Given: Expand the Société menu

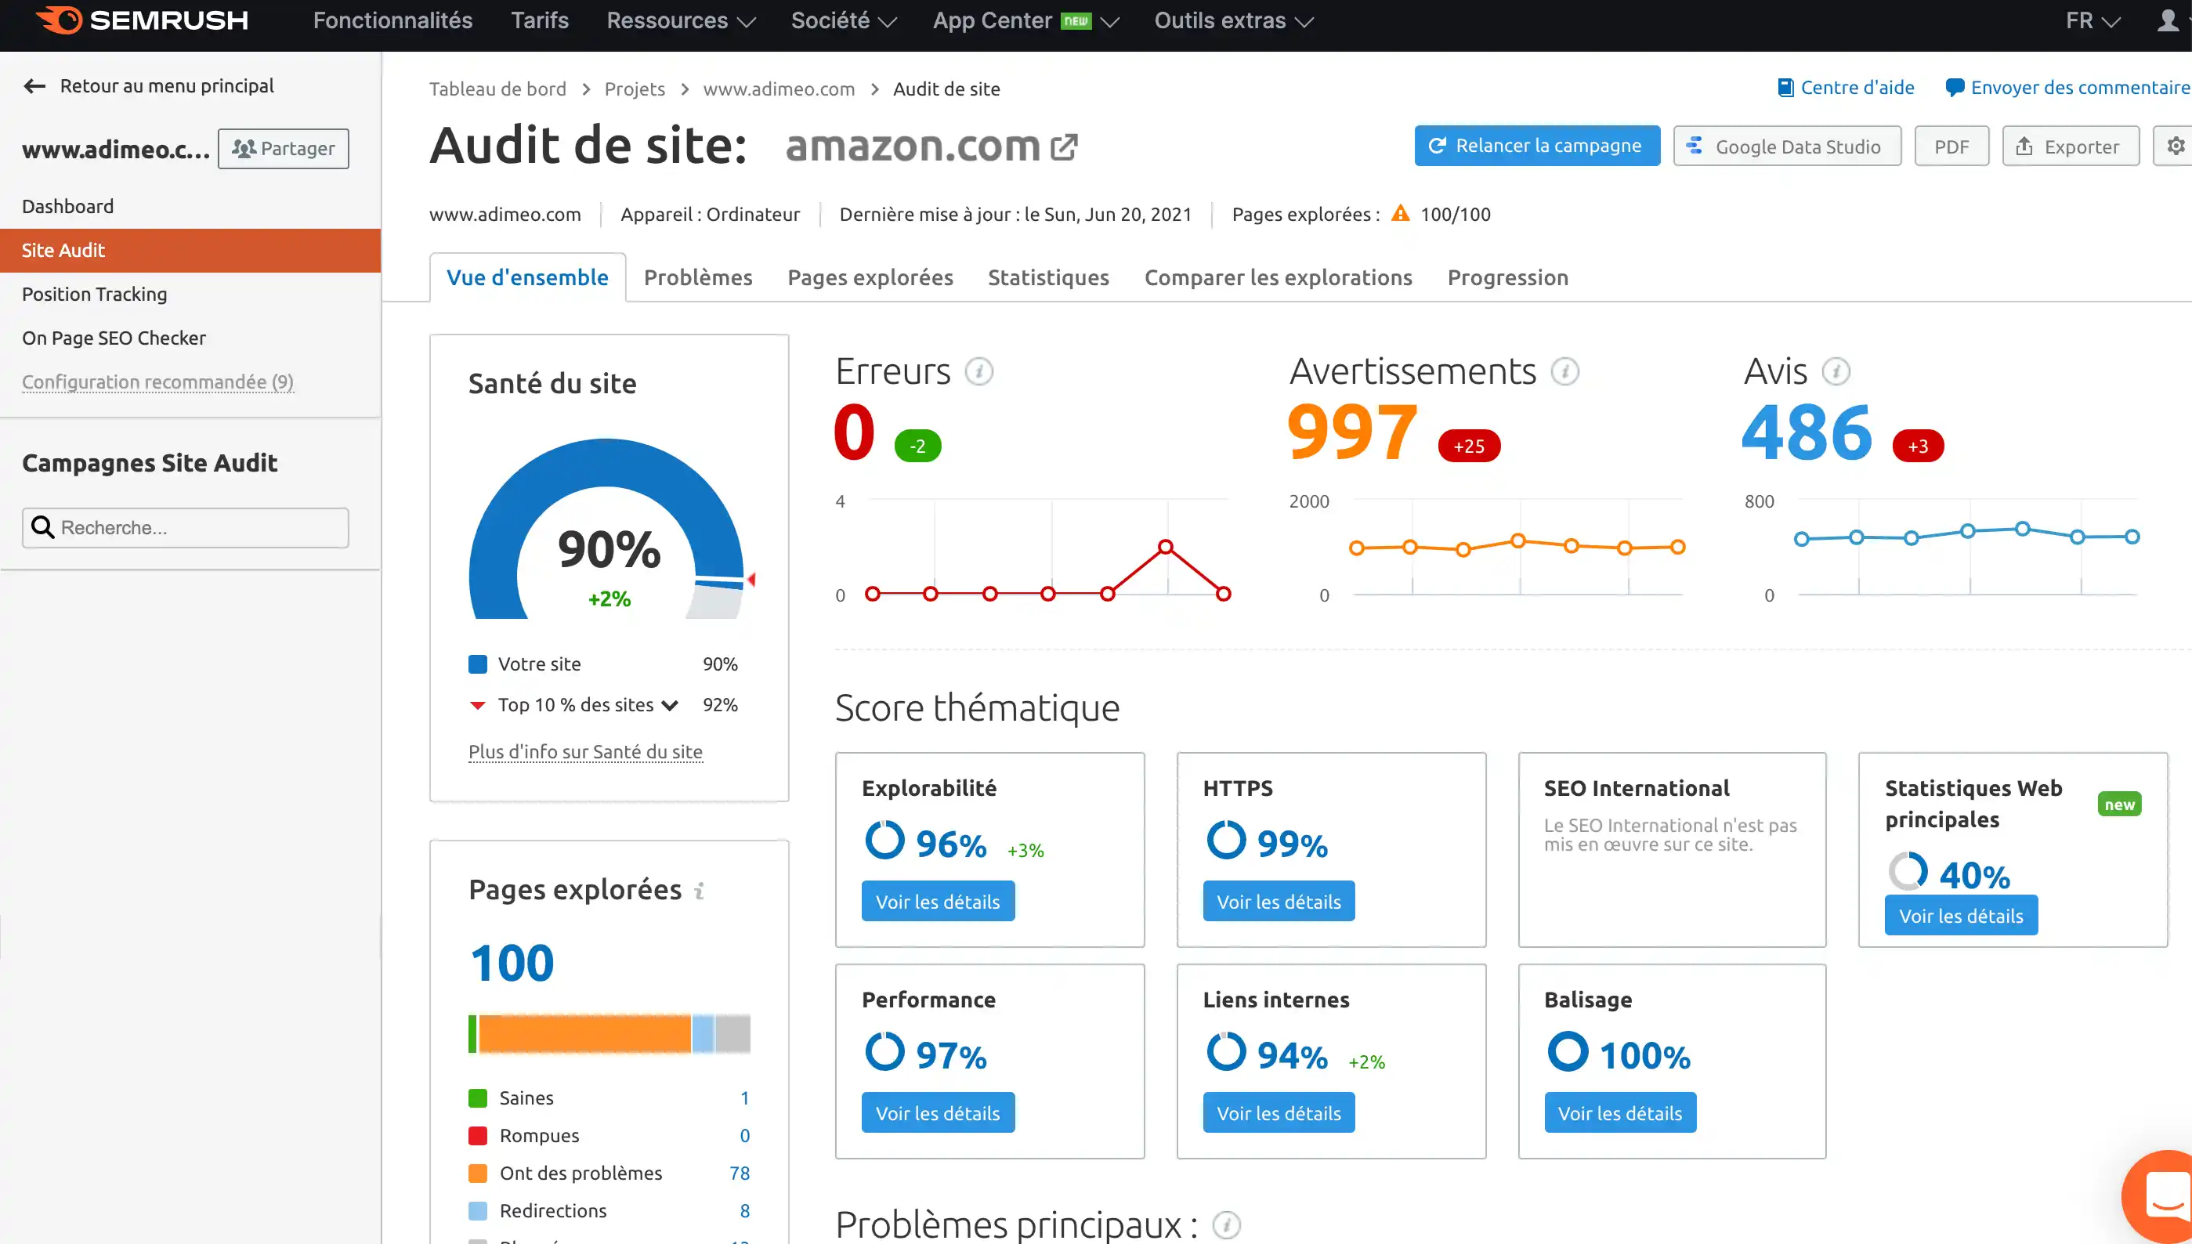Looking at the screenshot, I should tap(843, 20).
